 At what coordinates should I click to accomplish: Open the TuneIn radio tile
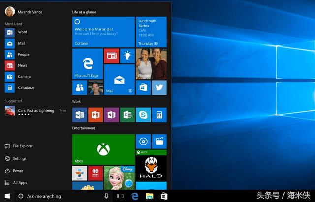pyautogui.click(x=80, y=173)
